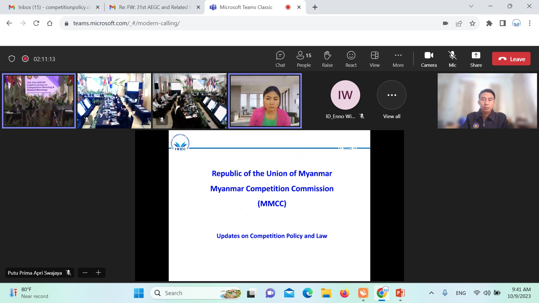Zoom out shared content with minus
The width and height of the screenshot is (539, 303).
(85, 273)
